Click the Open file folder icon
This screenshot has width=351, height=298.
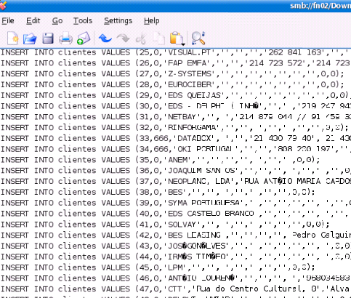(x=30, y=39)
